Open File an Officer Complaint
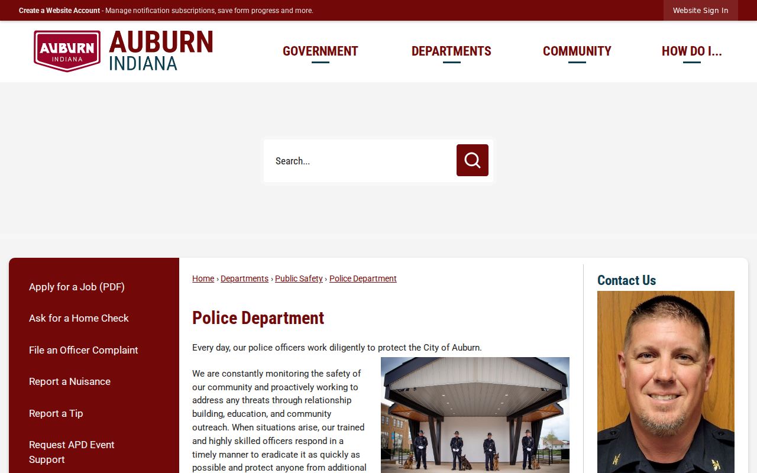 (x=83, y=350)
